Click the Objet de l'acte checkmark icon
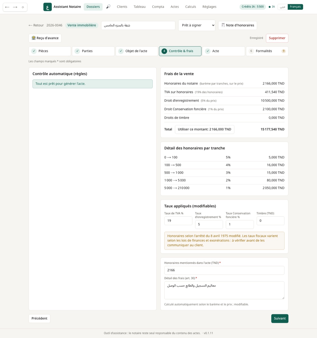317x338 pixels. (121, 51)
